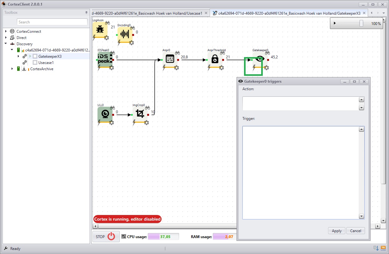Click Anpr0 binoculars inspect icon
Viewport: 389px width, 254px height.
click(177, 53)
